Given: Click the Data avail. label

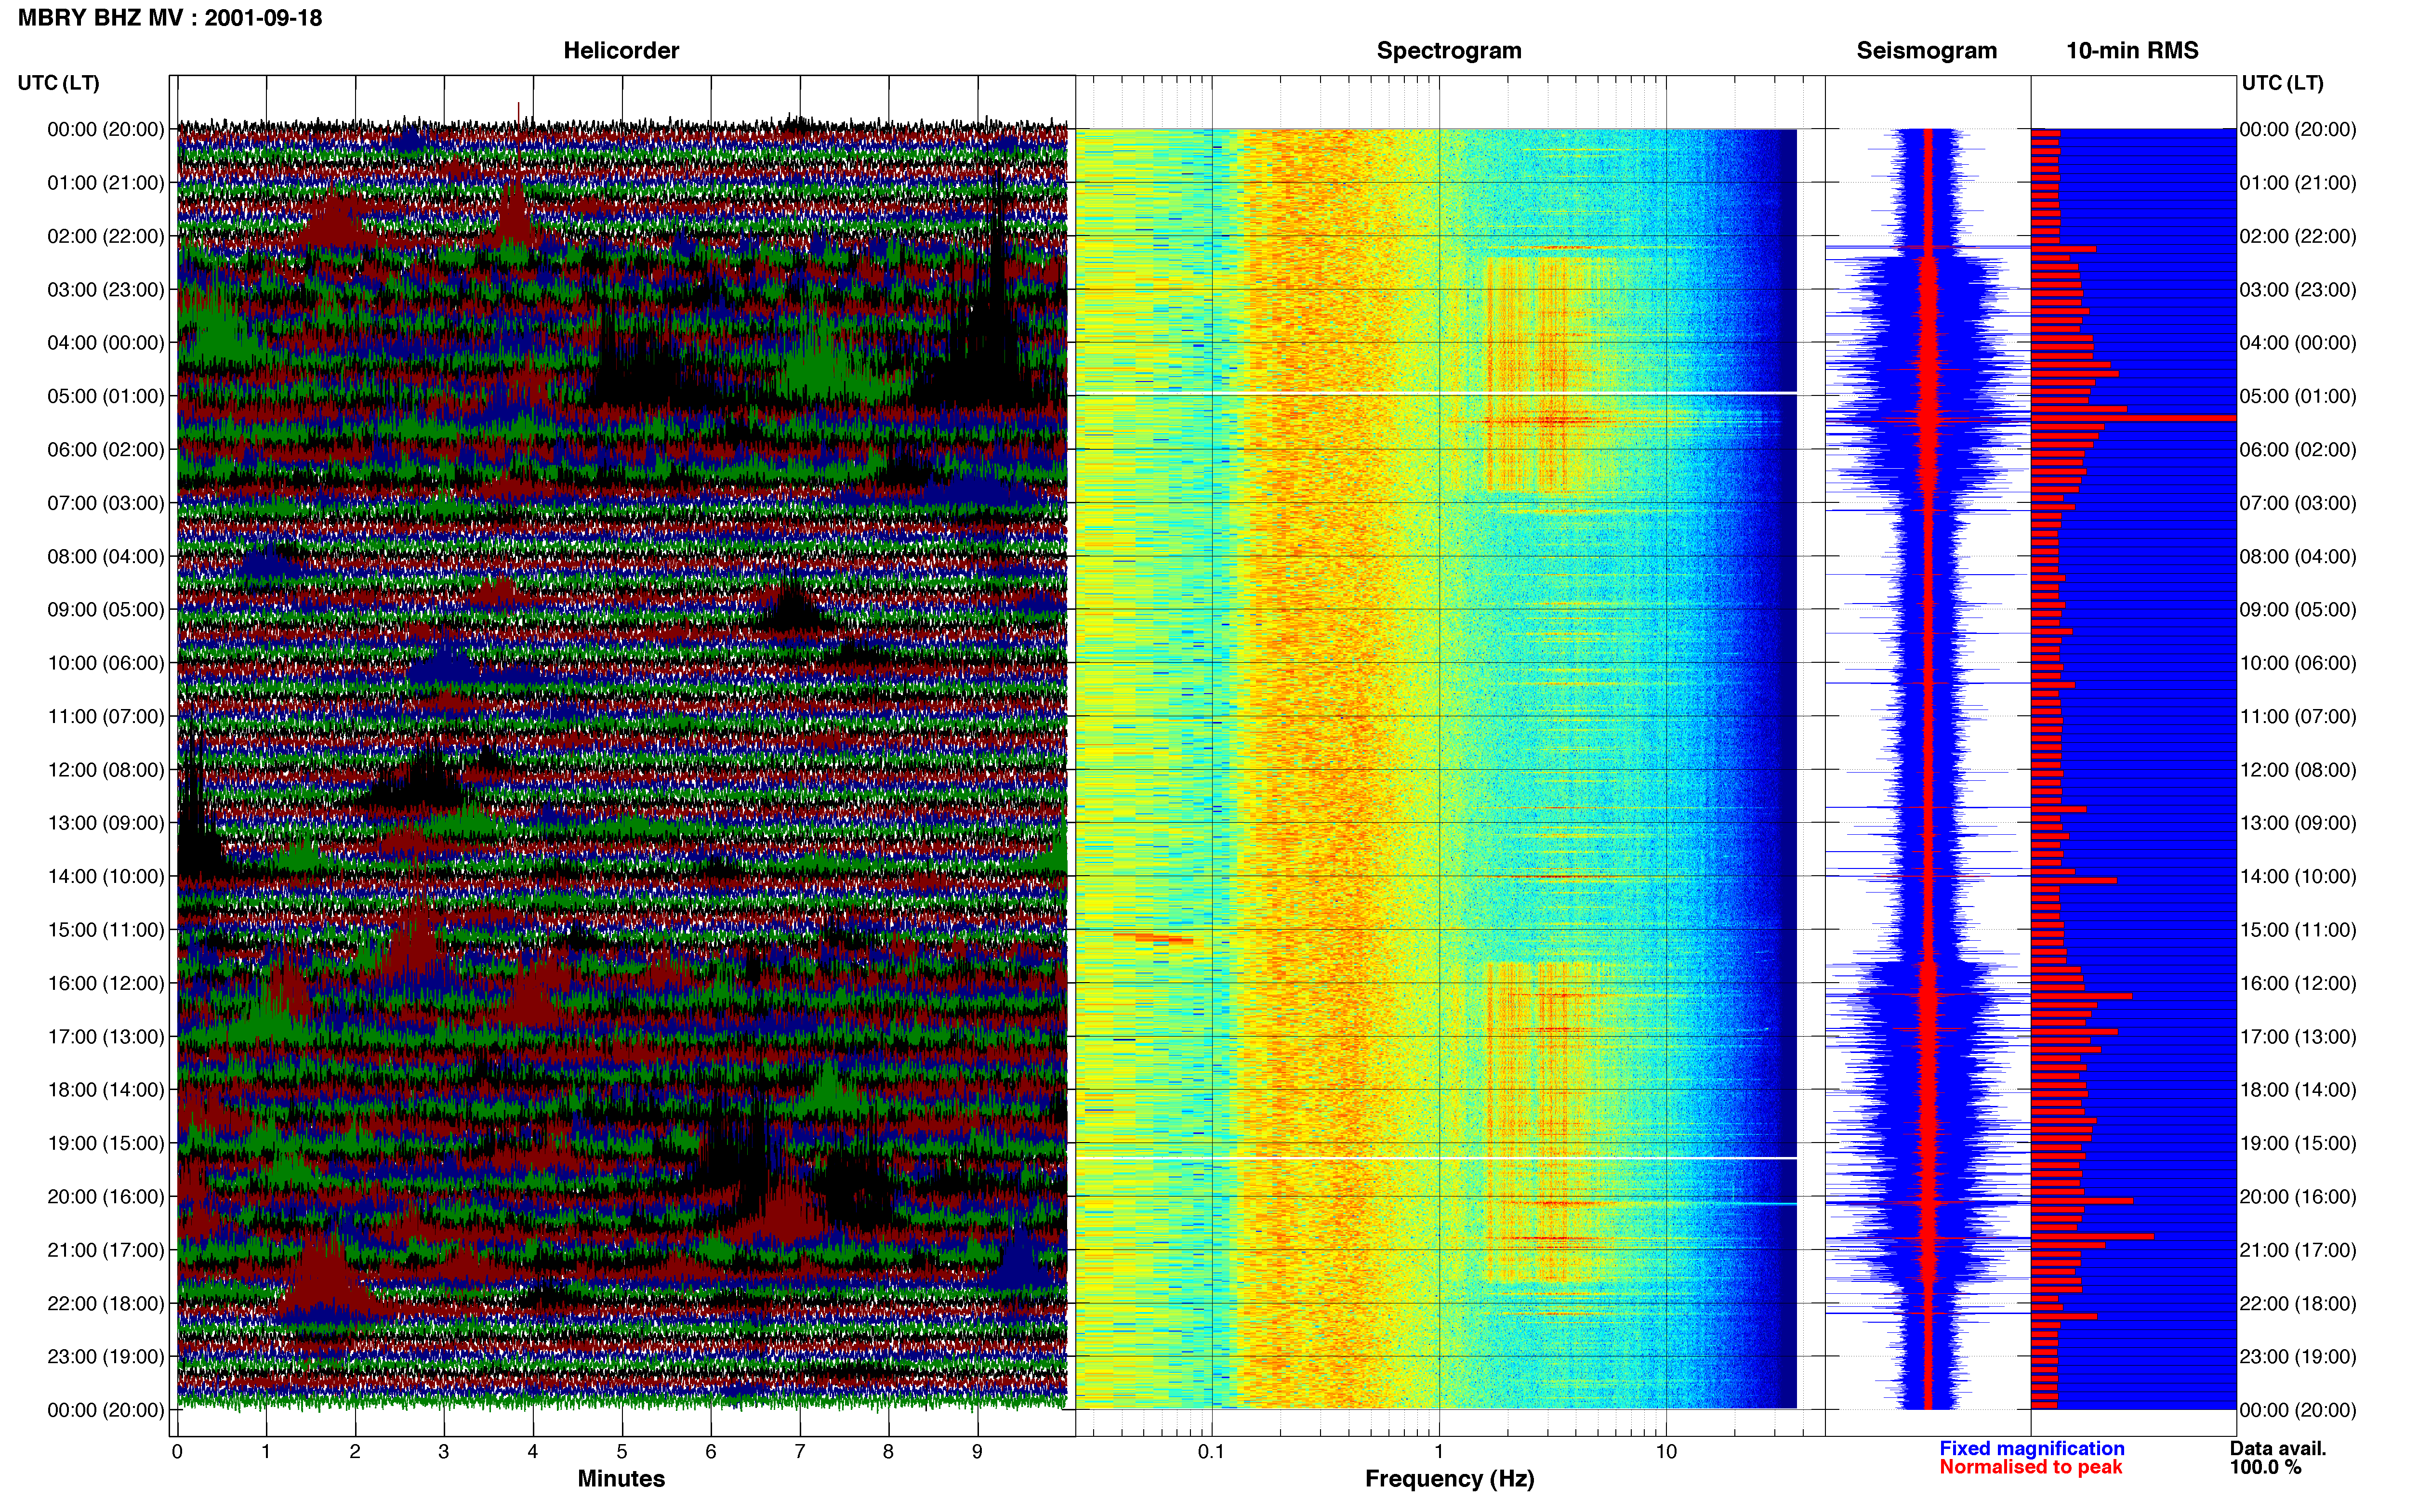Looking at the screenshot, I should [x=2278, y=1448].
